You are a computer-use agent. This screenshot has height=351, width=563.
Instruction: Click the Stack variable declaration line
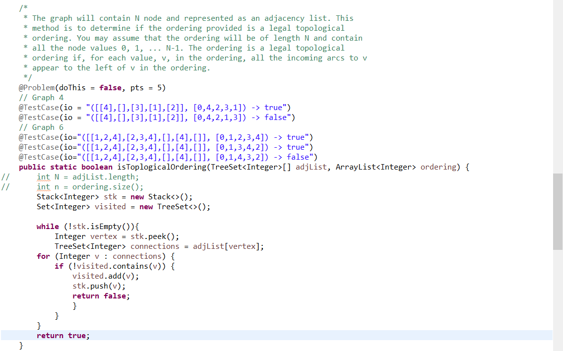(x=114, y=196)
